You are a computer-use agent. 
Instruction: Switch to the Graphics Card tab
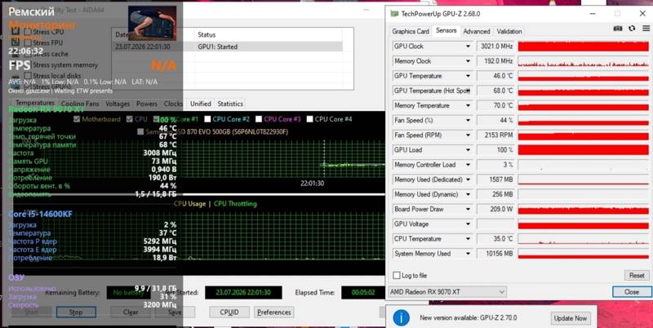pyautogui.click(x=411, y=31)
